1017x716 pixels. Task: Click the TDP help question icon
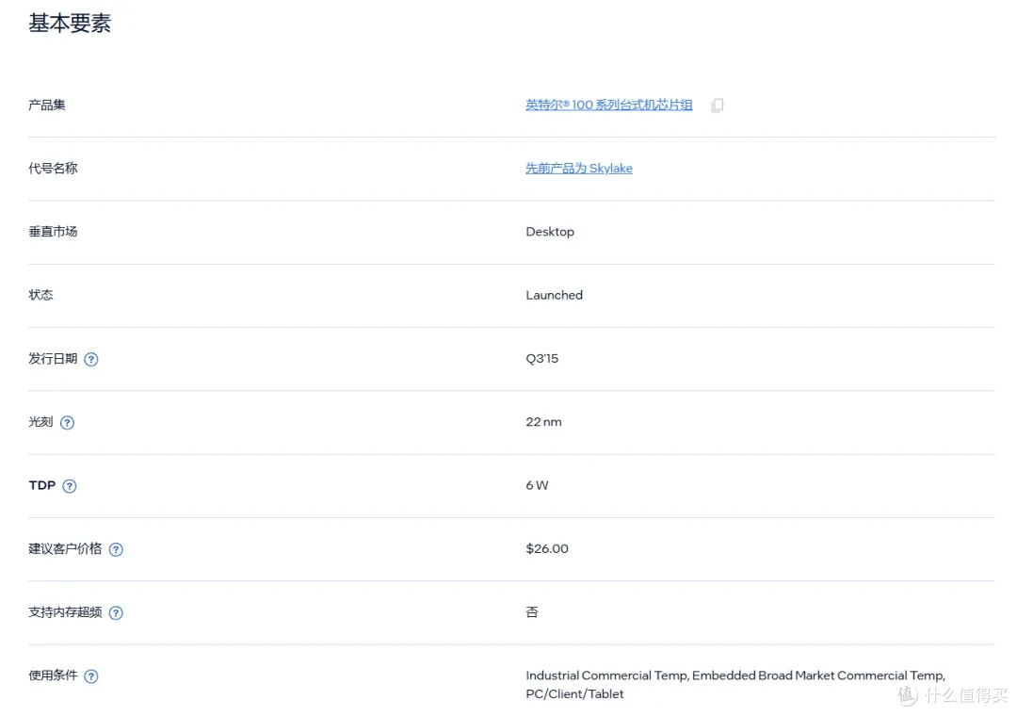(x=70, y=486)
